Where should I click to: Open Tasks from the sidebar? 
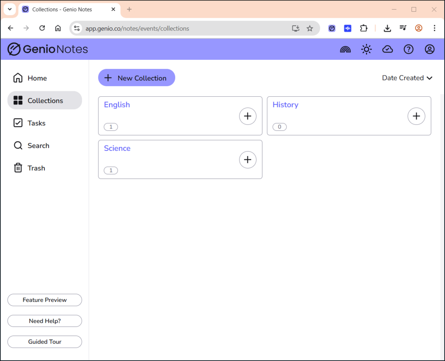[x=36, y=123]
